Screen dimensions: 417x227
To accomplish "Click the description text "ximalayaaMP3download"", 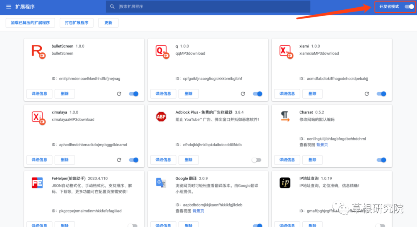I will 73,120.
